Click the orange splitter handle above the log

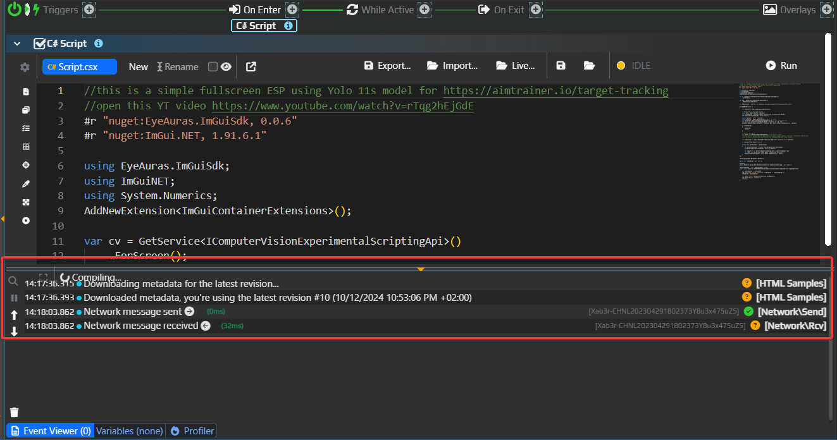(421, 269)
